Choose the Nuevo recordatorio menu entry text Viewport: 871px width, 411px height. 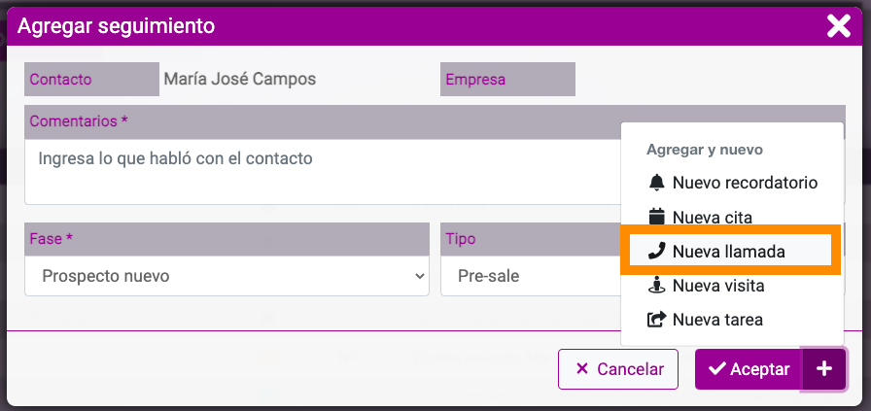pyautogui.click(x=745, y=182)
